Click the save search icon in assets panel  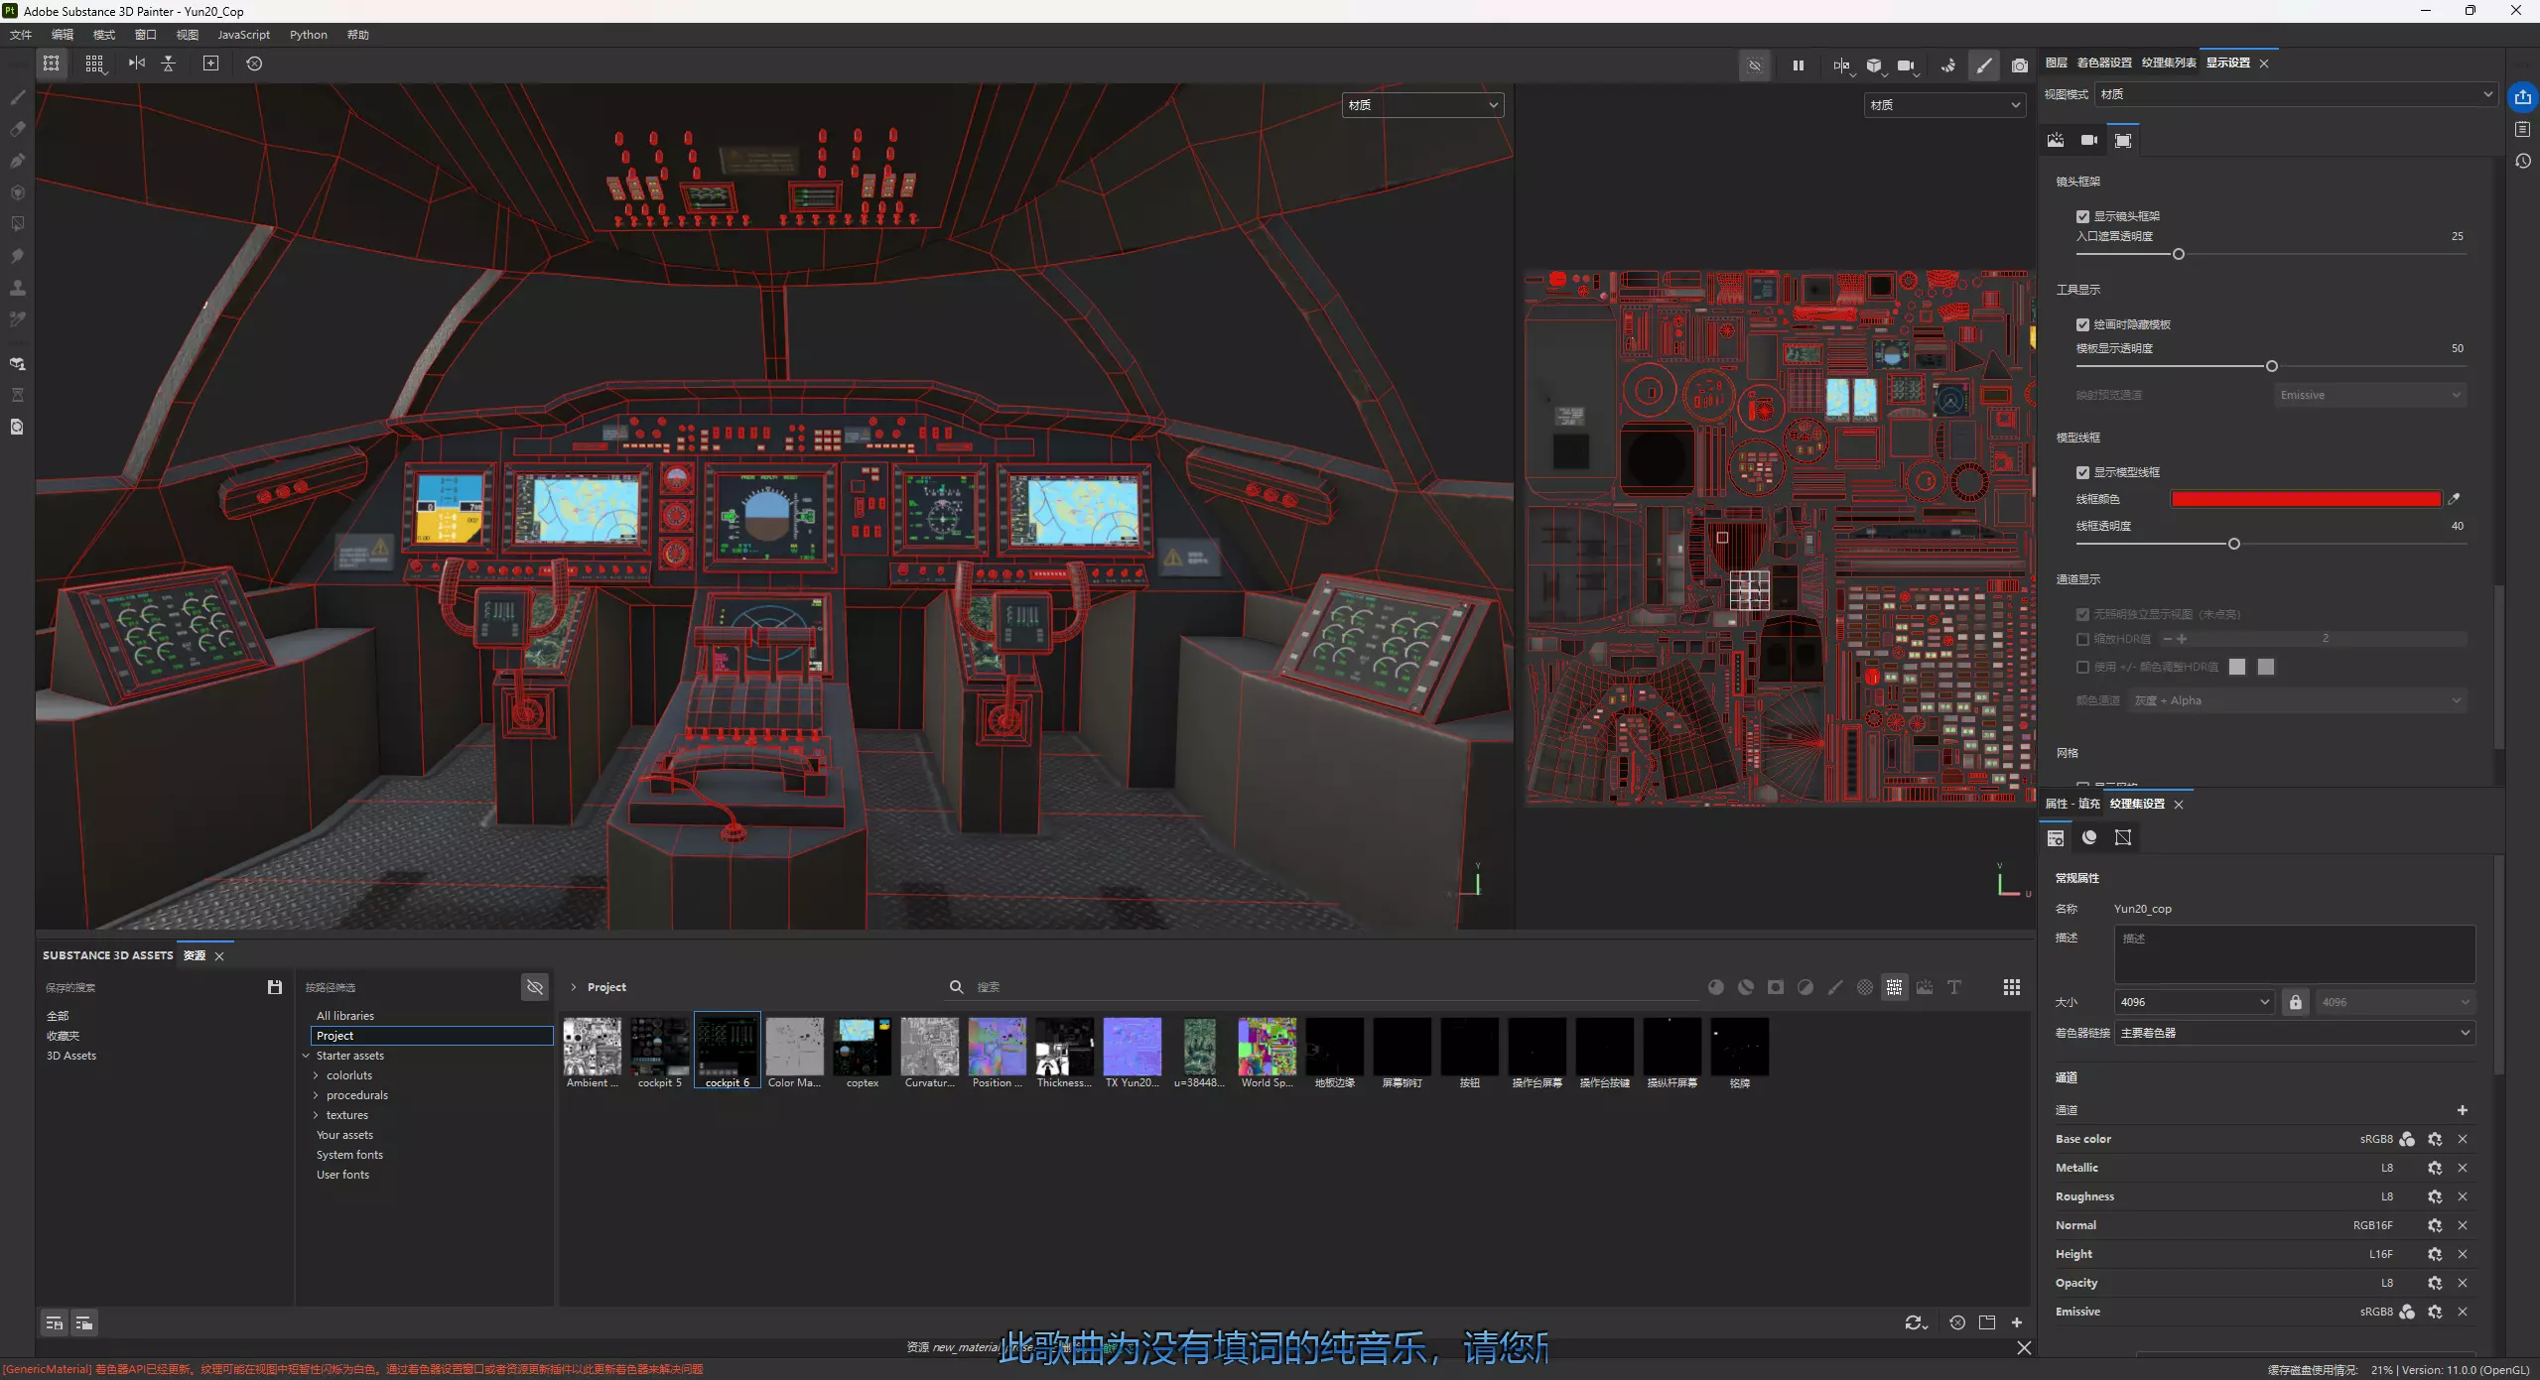(275, 987)
